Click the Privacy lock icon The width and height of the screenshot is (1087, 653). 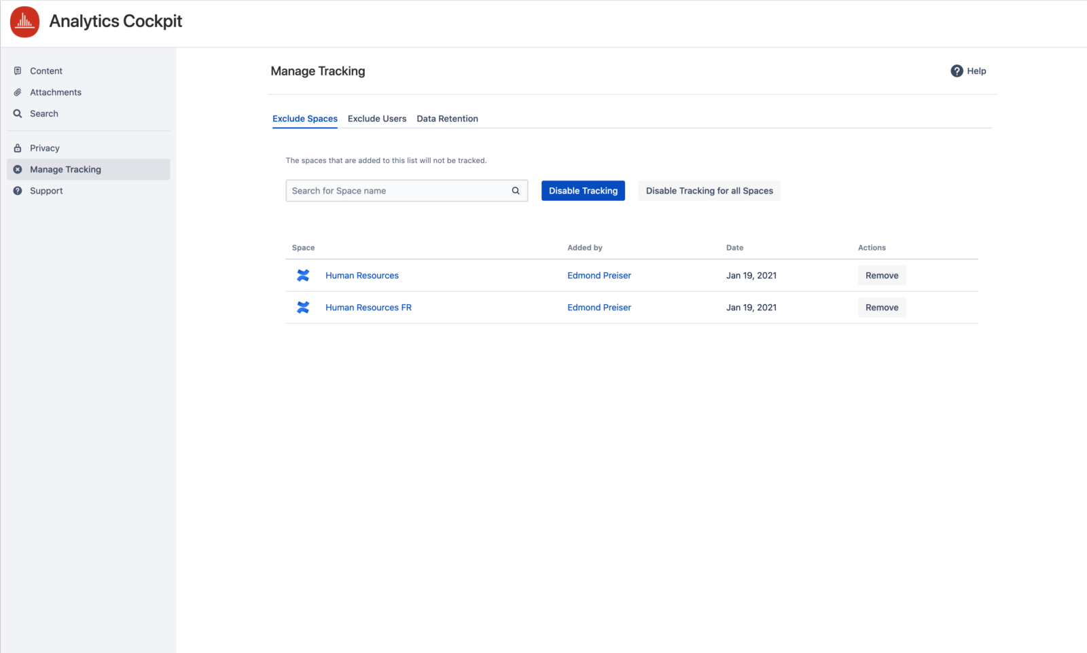tap(18, 147)
